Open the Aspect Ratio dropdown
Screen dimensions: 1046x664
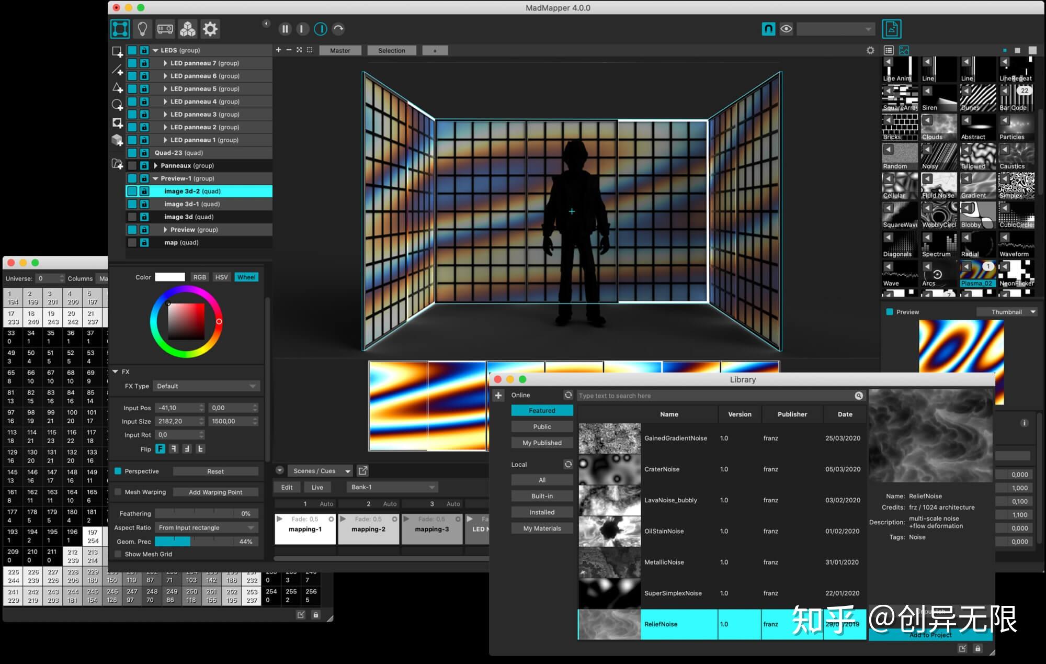point(207,527)
